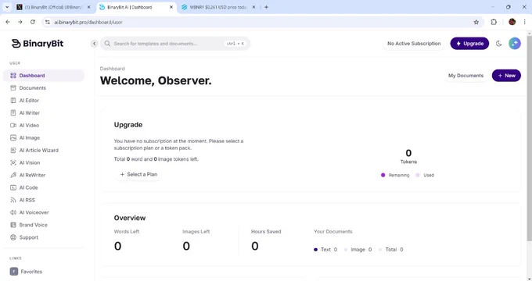Open the Dashboard sidebar item
Image resolution: width=532 pixels, height=281 pixels.
coord(44,76)
